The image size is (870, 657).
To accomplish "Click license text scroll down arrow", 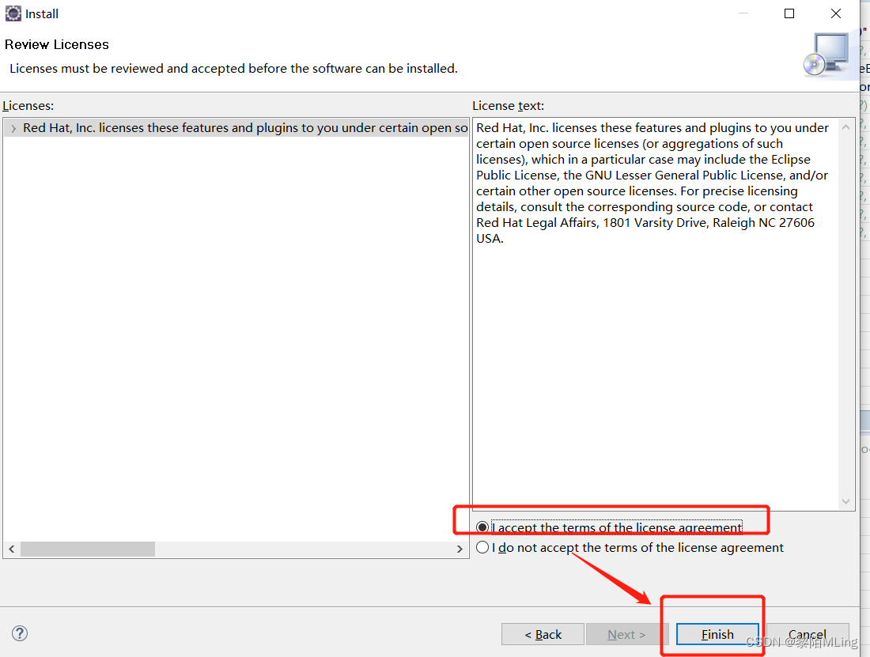I will [845, 501].
